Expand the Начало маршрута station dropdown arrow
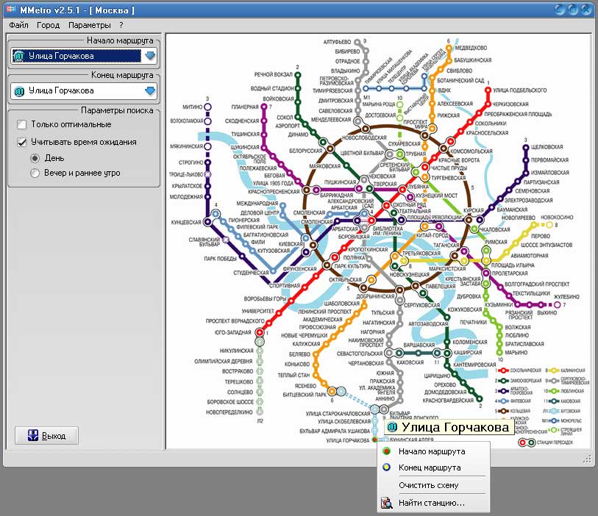The image size is (598, 516). pyautogui.click(x=150, y=56)
